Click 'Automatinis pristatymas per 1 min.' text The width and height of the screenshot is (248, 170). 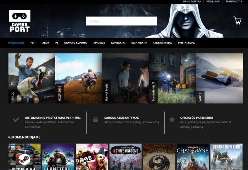pos(53,118)
